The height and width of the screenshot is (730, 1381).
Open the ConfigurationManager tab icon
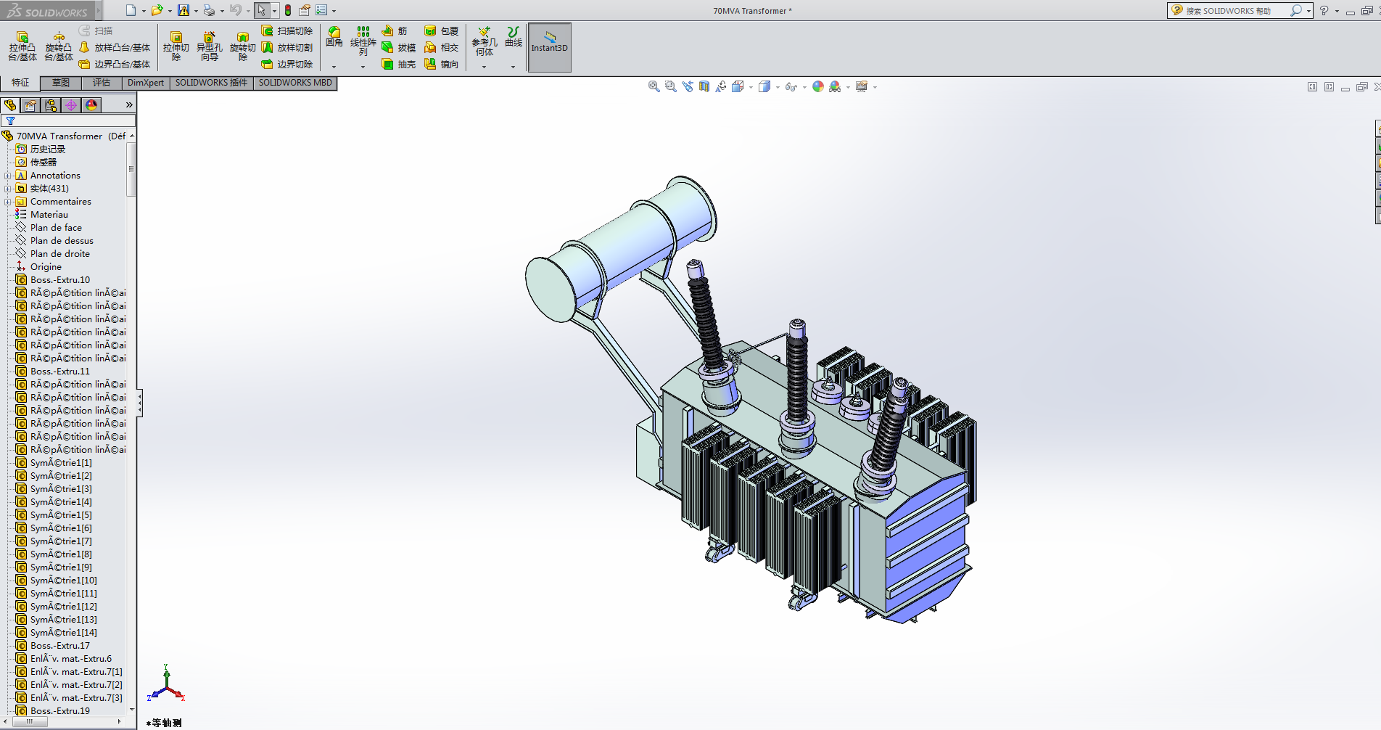[51, 105]
